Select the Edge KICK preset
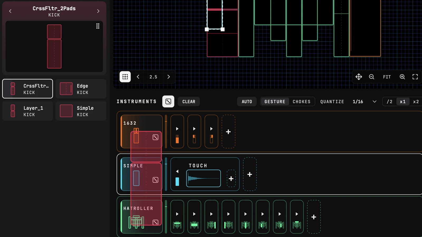 click(81, 89)
